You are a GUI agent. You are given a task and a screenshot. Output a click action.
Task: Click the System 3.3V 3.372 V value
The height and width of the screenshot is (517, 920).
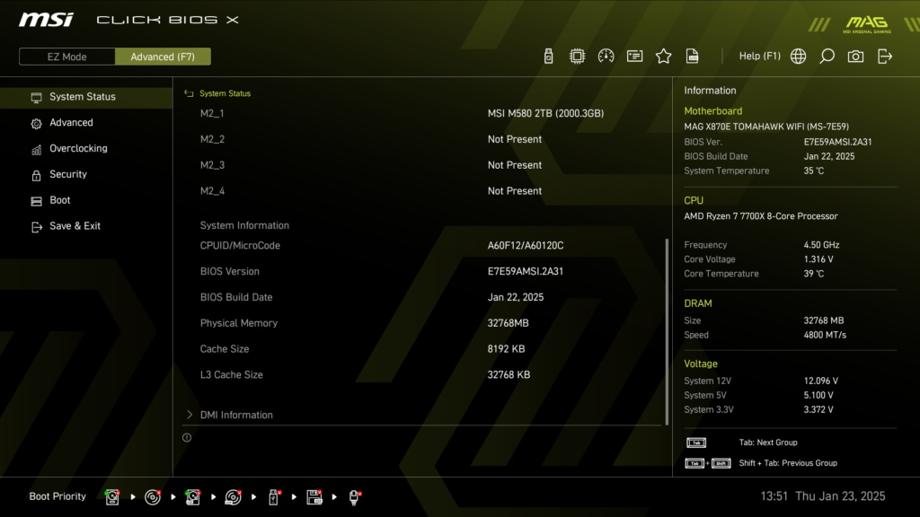pyautogui.click(x=818, y=409)
